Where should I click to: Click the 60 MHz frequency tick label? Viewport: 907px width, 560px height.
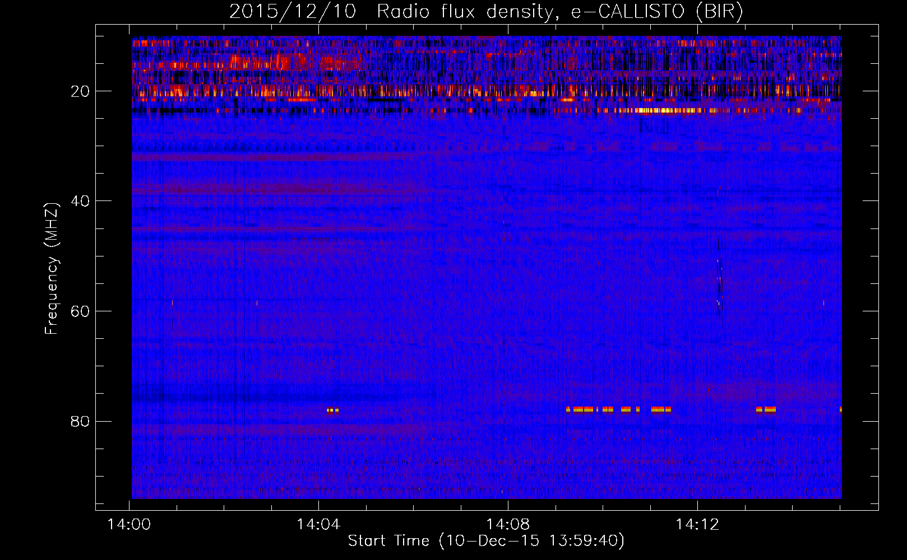point(80,311)
